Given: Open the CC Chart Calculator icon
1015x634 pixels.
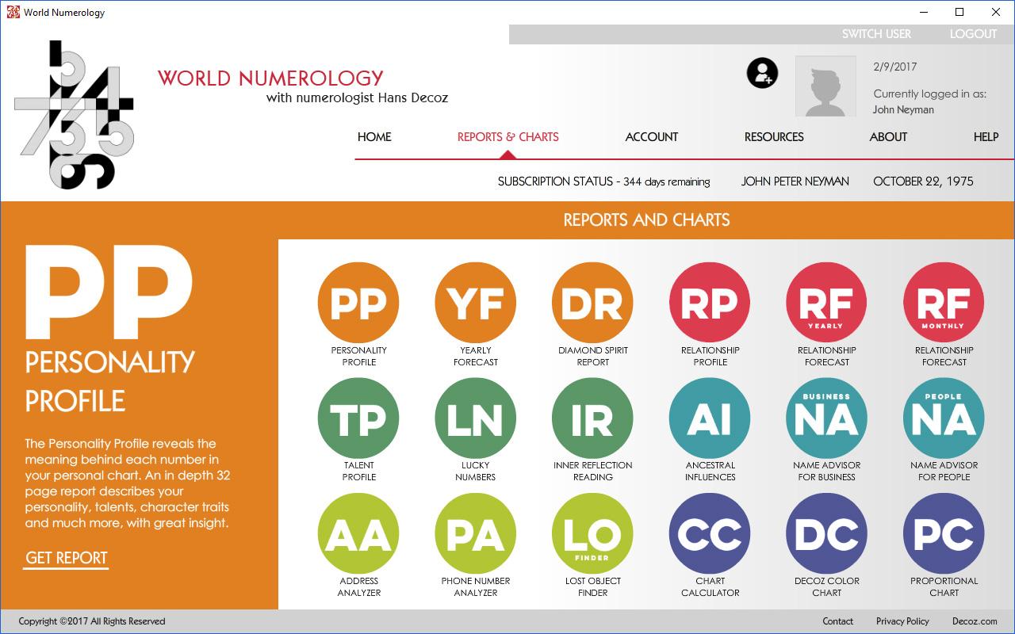Looking at the screenshot, I should (710, 533).
